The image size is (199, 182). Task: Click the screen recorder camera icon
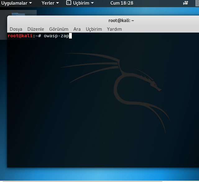[186, 3]
